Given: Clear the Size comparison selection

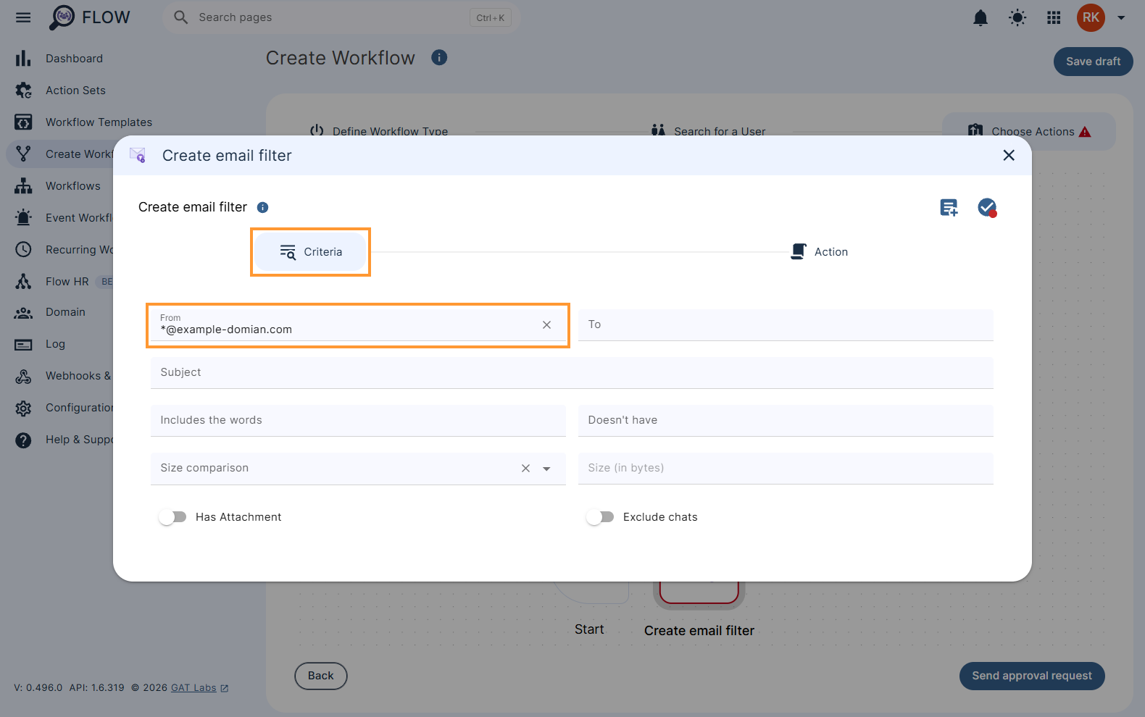Looking at the screenshot, I should click(526, 469).
